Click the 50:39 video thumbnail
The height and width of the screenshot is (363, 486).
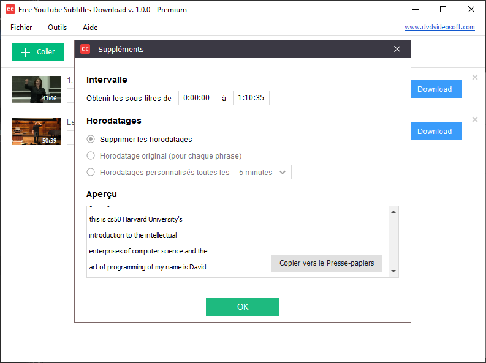click(x=36, y=131)
